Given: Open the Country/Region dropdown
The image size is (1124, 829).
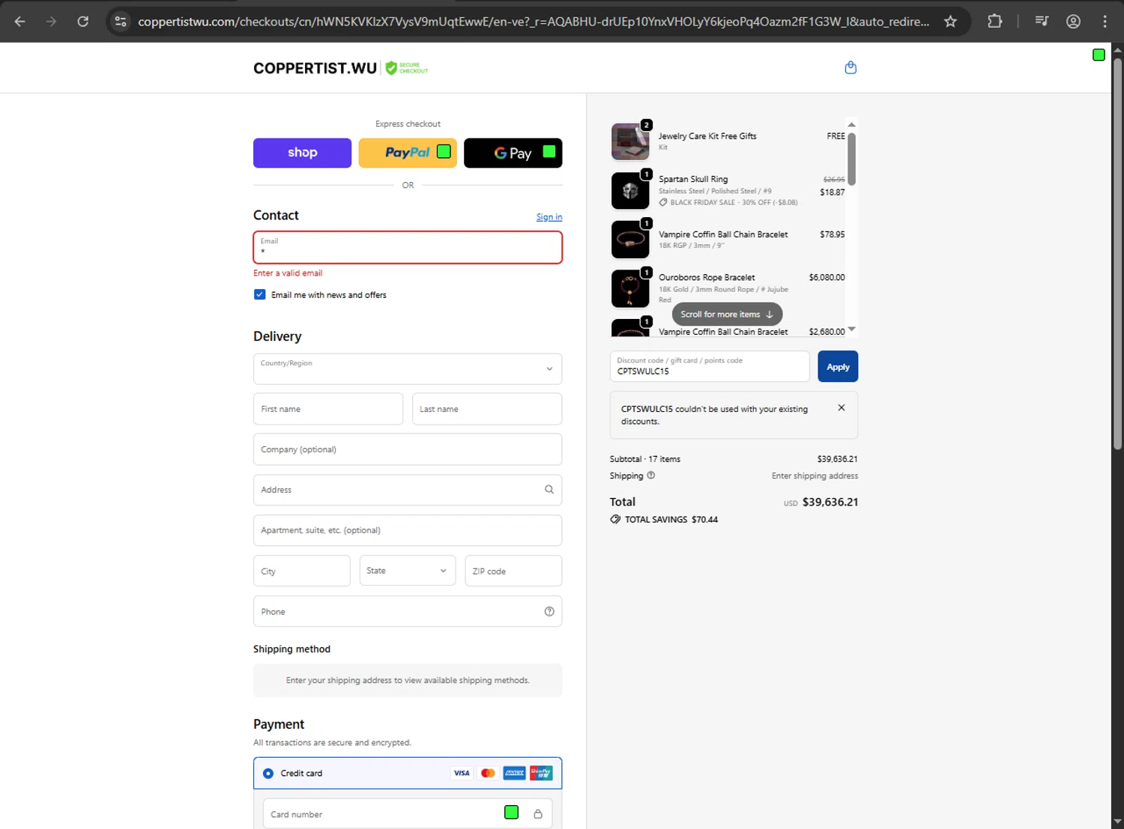Looking at the screenshot, I should (408, 369).
